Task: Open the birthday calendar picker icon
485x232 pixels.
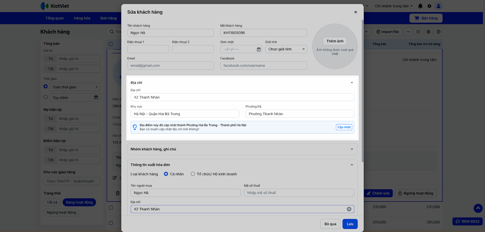Action: click(259, 49)
